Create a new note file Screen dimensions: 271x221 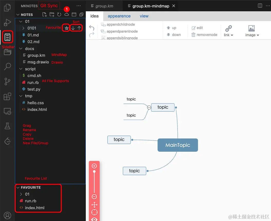45,15
